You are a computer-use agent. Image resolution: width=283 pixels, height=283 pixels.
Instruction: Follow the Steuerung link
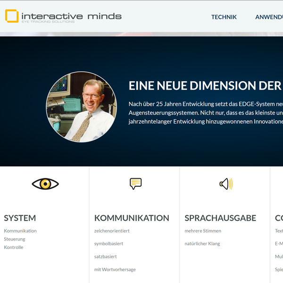15,239
